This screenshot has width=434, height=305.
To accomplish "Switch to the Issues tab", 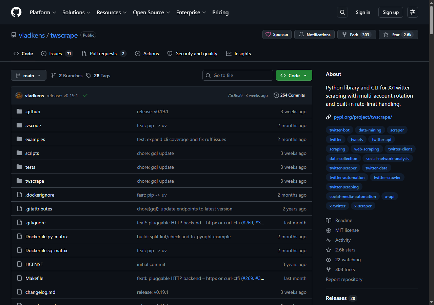I will [x=57, y=54].
